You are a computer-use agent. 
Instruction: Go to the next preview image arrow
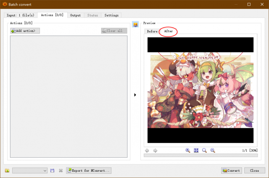[155, 151]
